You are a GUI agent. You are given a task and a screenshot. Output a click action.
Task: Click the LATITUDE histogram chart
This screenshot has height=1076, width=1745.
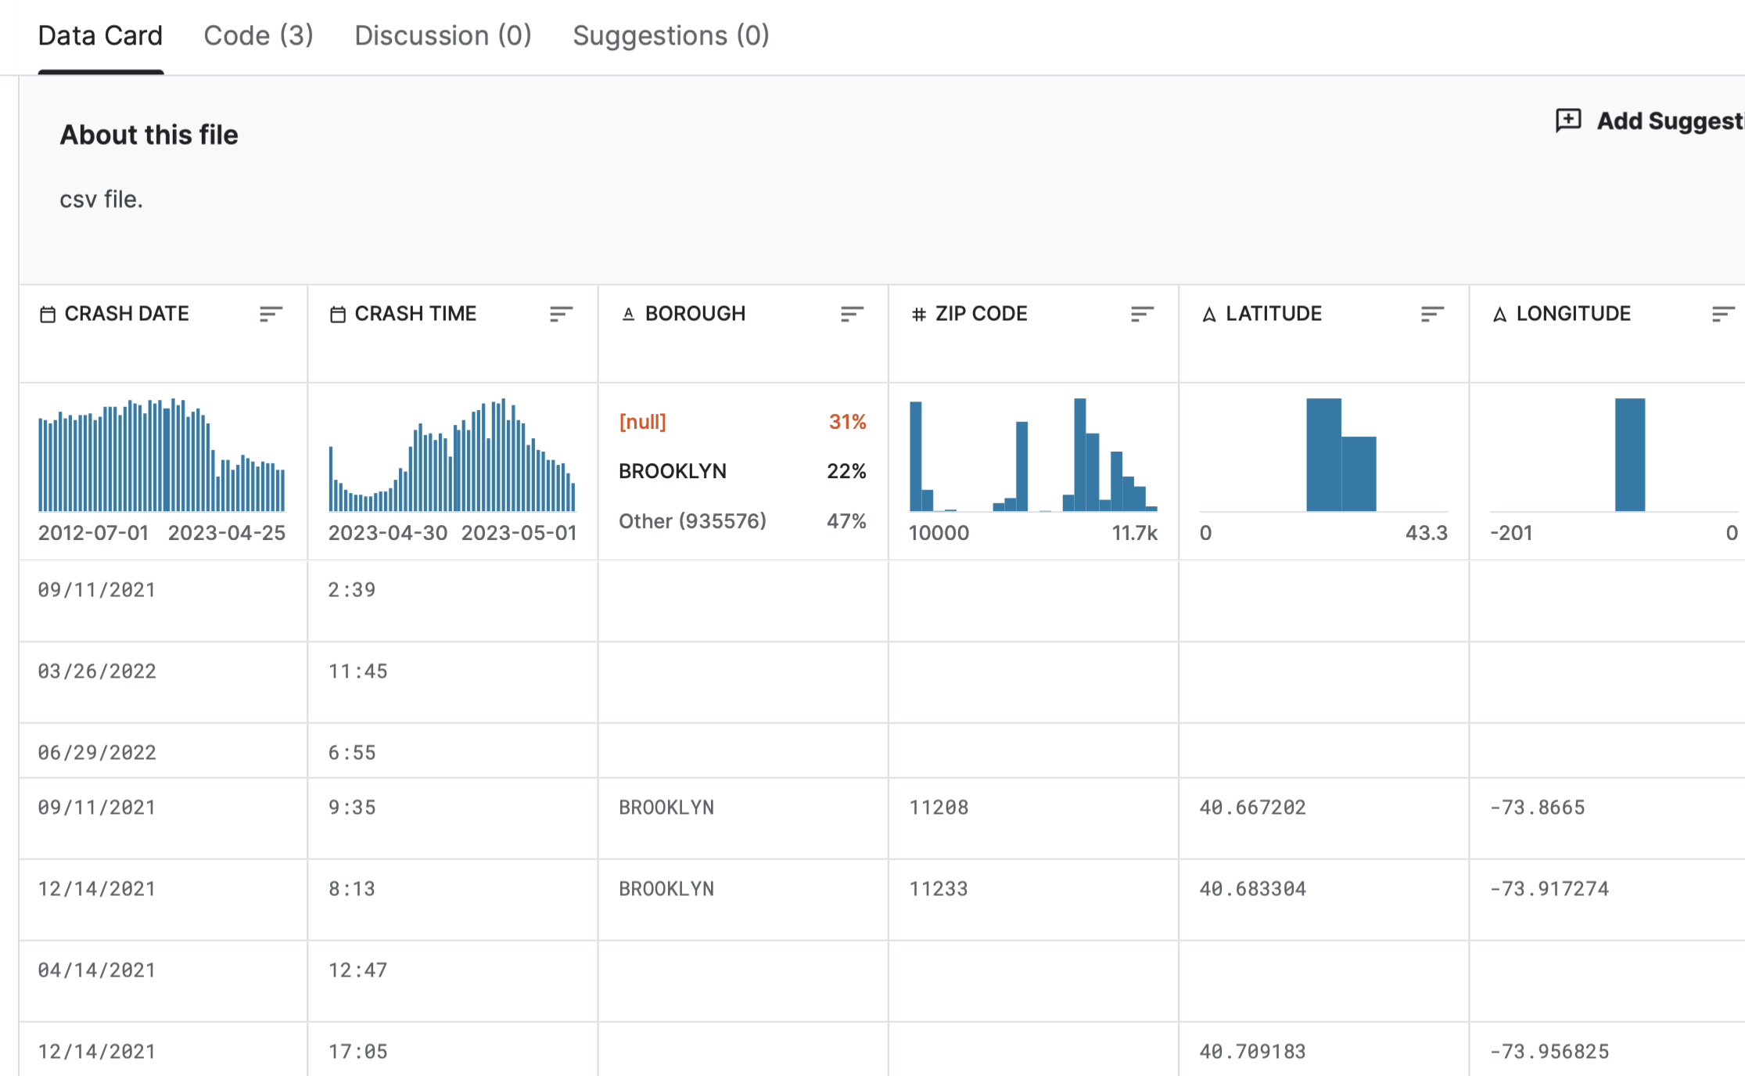coord(1323,455)
